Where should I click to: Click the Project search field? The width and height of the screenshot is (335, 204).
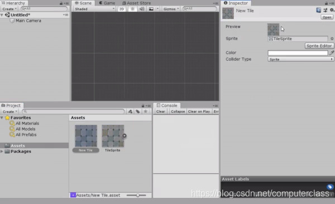point(73,111)
